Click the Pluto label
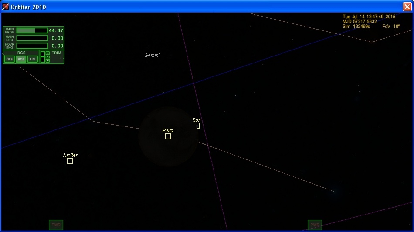 pyautogui.click(x=168, y=130)
